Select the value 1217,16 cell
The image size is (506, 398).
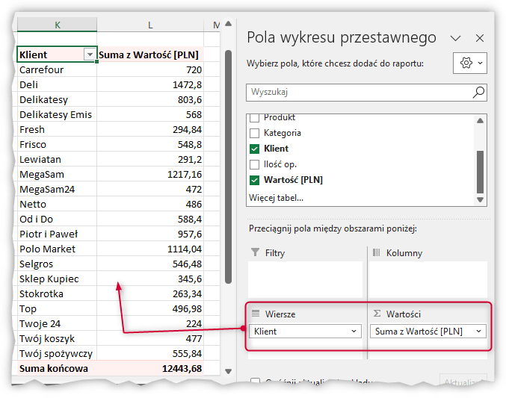coord(150,174)
